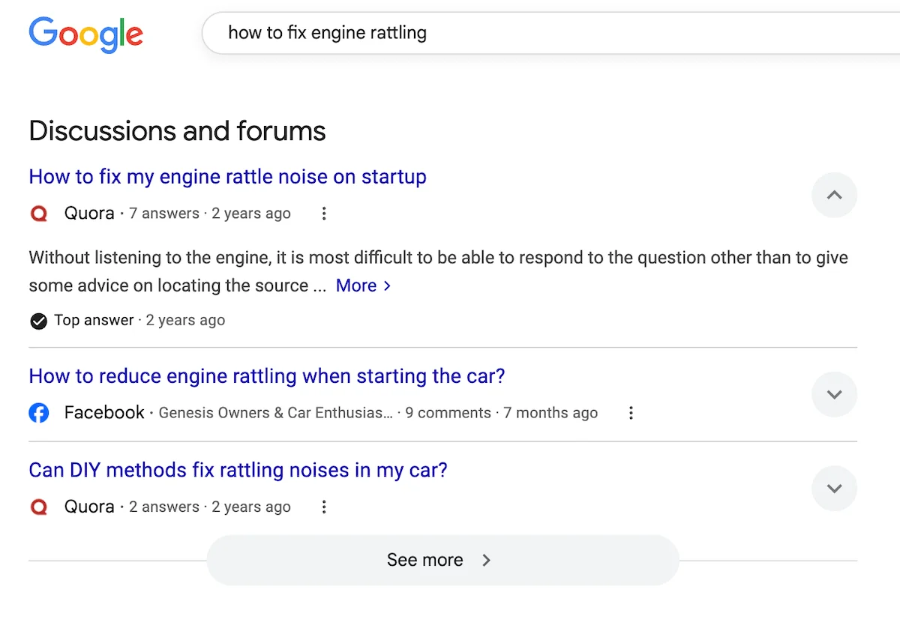Click the Top answer label text
The image size is (900, 625).
93,320
